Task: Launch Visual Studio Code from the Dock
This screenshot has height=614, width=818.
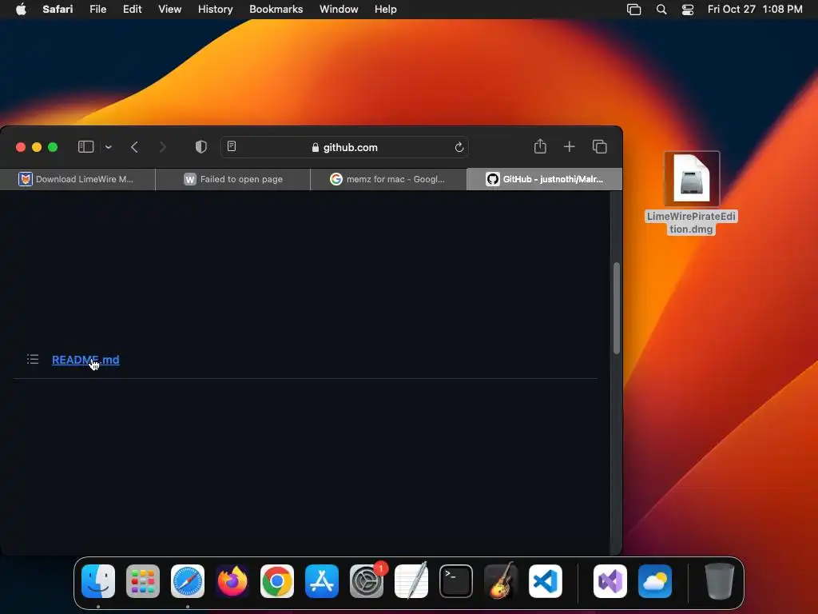Action: [x=546, y=581]
